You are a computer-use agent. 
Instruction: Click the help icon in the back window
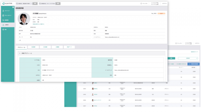(176, 43)
